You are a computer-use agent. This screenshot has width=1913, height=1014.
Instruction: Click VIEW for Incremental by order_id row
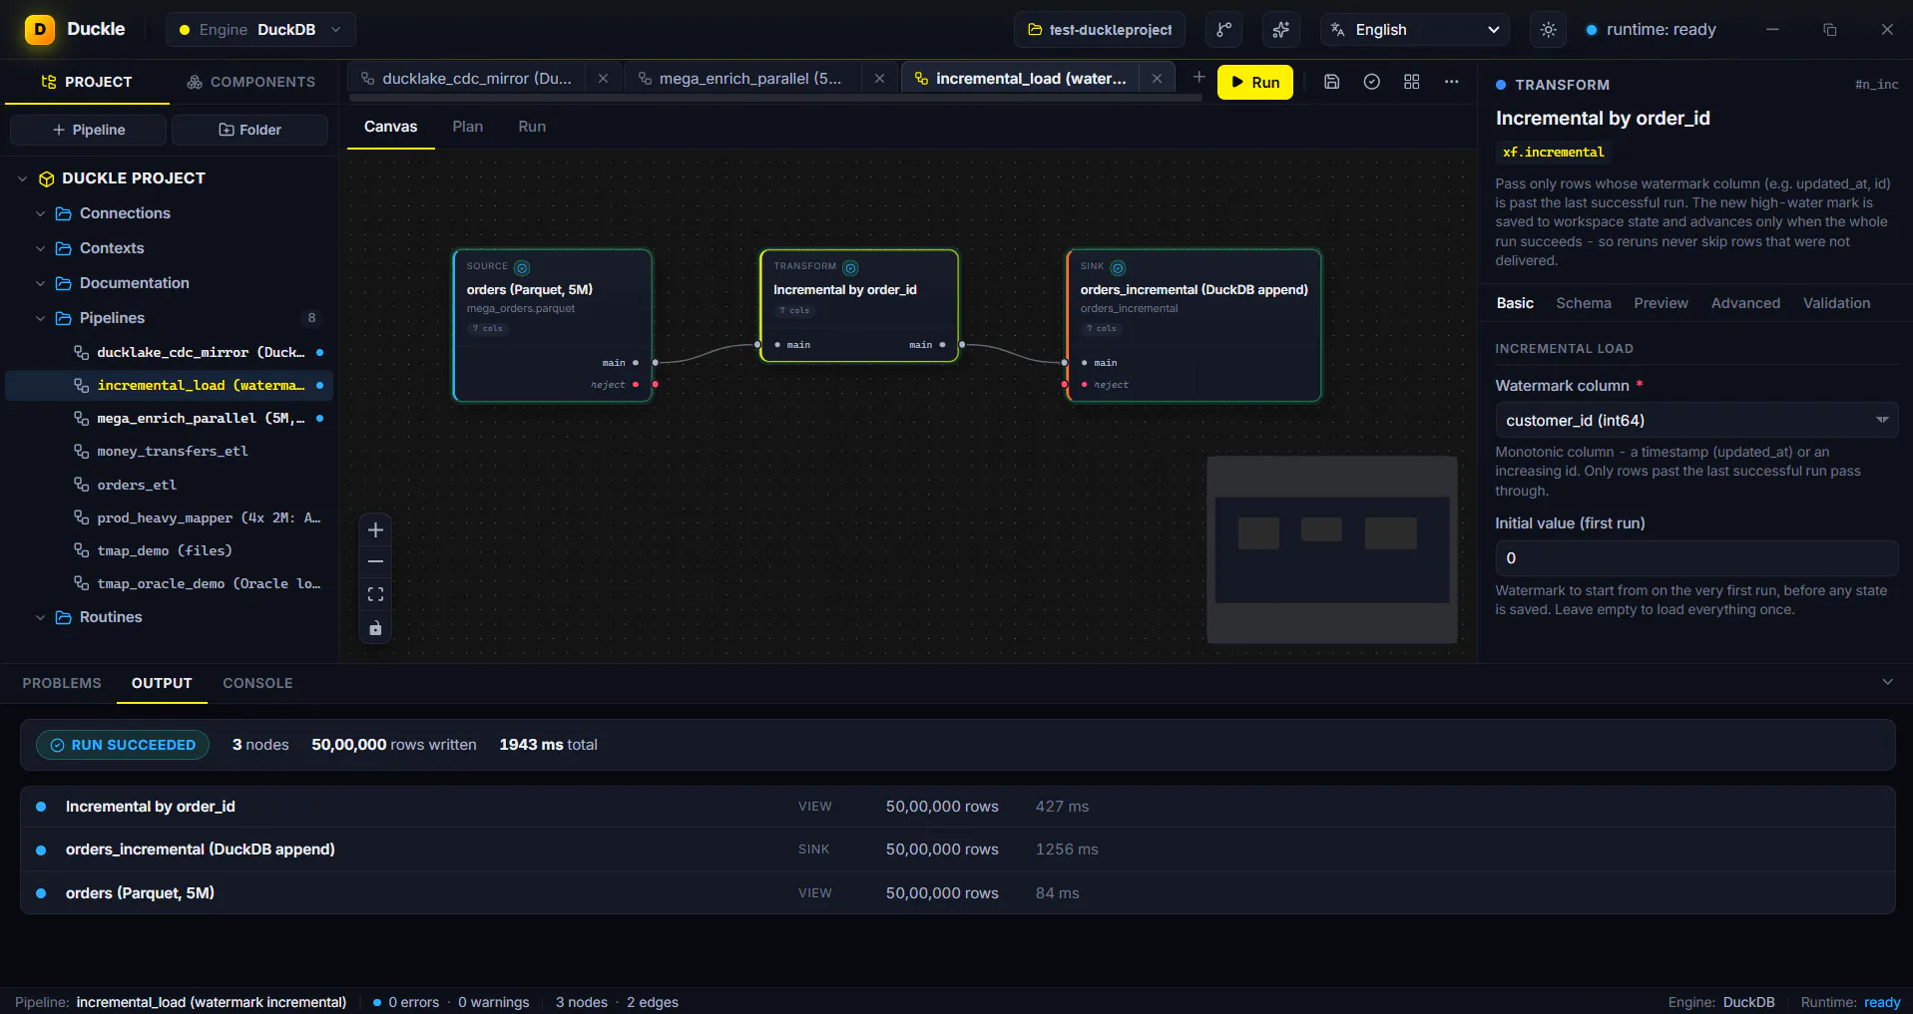[814, 807]
